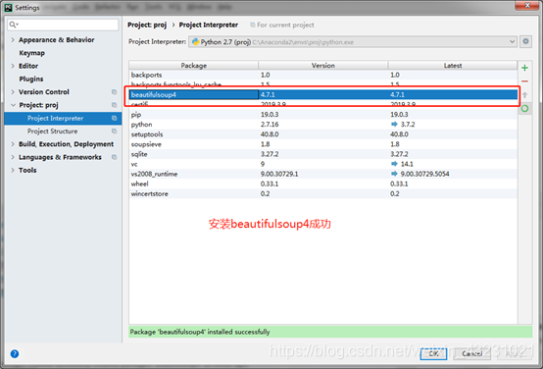Viewport: 543px width, 369px height.
Task: Click the copy icon beside Version Control
Action: point(114,92)
